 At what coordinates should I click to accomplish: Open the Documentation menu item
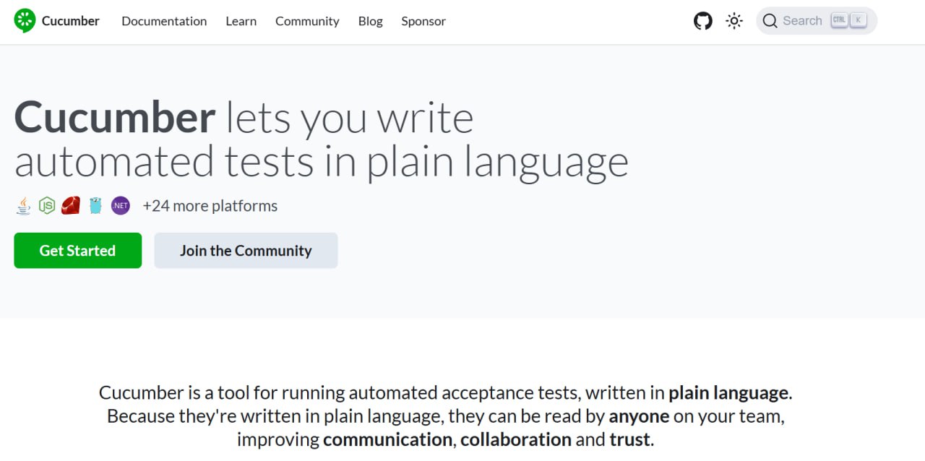(x=164, y=21)
